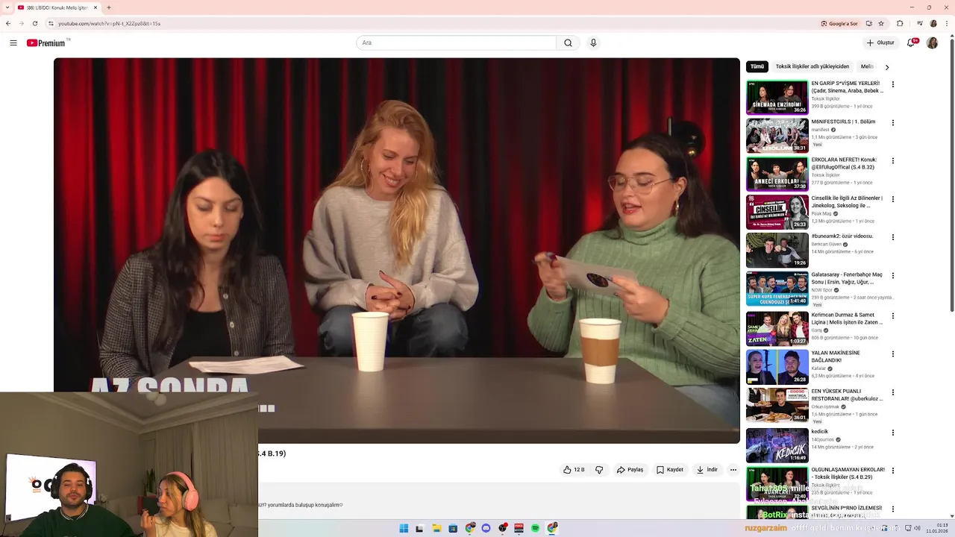Like the video with 12 B thumbs-up
The image size is (955, 537).
[x=574, y=470]
